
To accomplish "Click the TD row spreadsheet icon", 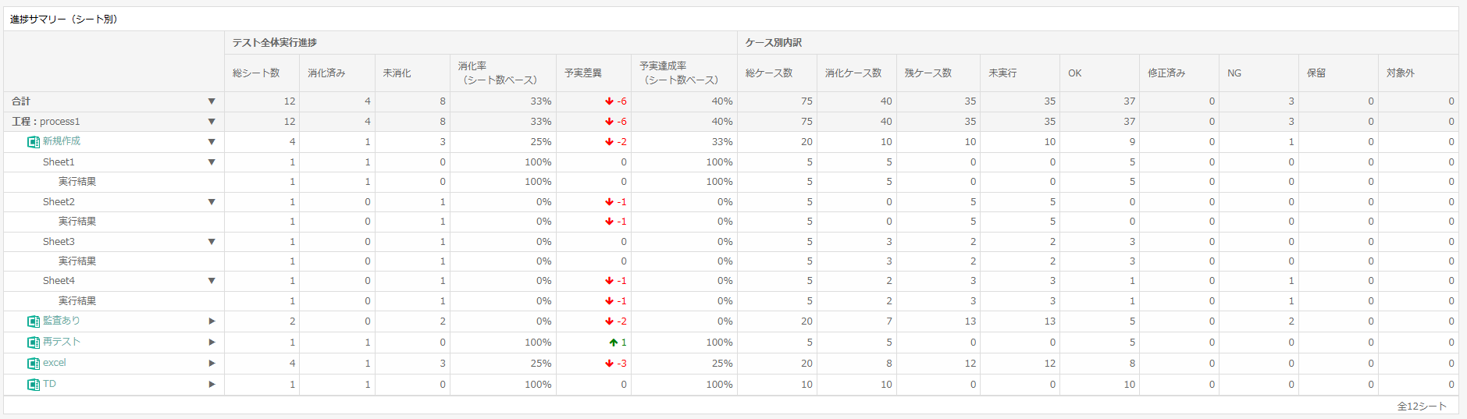I will 34,385.
